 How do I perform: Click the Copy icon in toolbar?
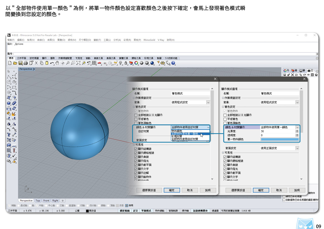(x=42, y=63)
